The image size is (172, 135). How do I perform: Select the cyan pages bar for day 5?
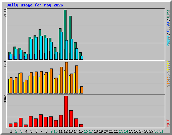click(x=31, y=49)
